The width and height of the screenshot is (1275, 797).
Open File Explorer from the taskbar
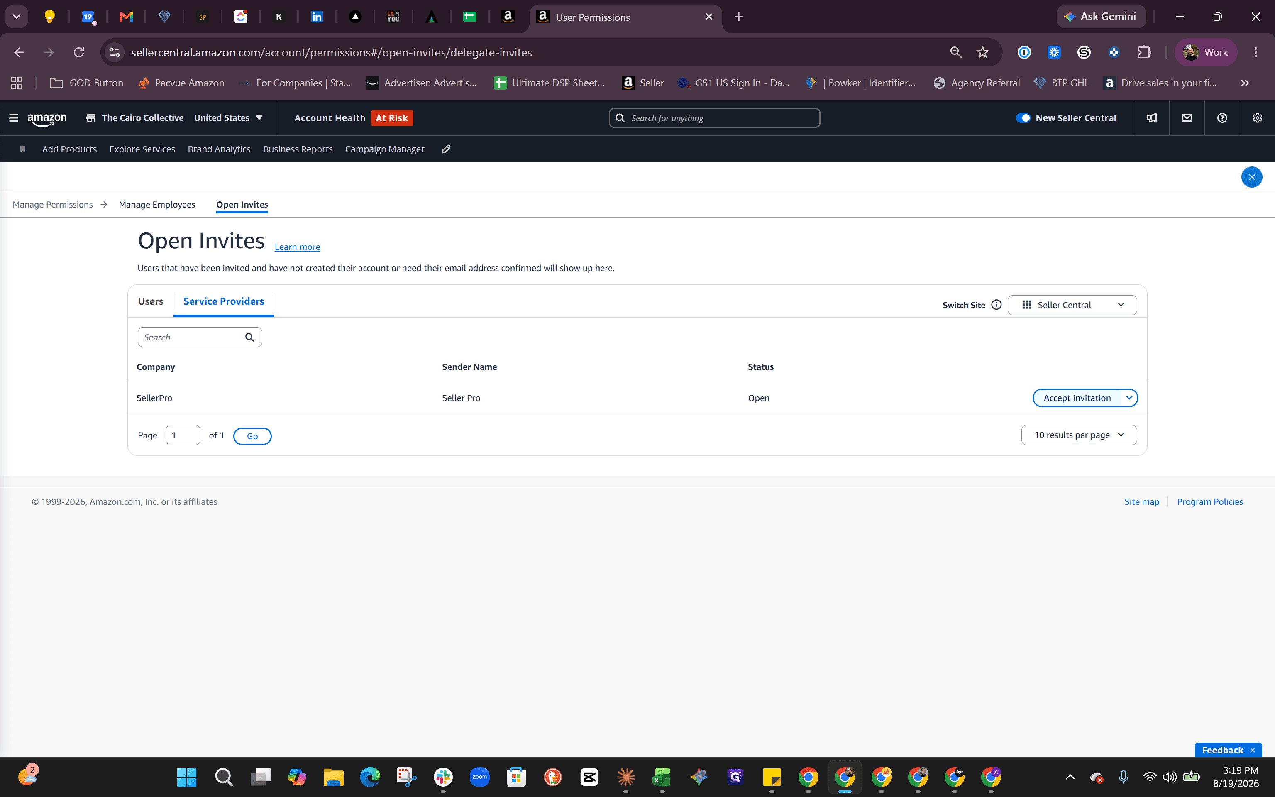point(334,777)
